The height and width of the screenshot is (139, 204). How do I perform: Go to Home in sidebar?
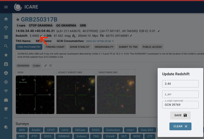click(x=6, y=19)
